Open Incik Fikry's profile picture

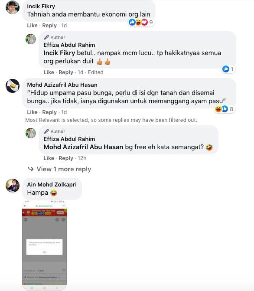13,7
